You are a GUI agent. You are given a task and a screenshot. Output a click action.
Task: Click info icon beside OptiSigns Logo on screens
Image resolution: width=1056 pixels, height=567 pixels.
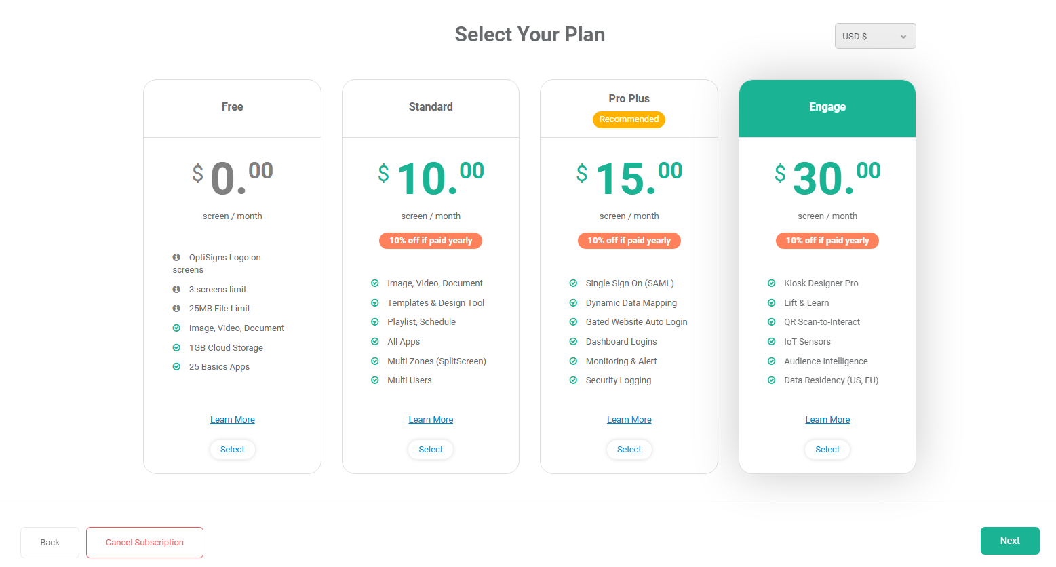[176, 258]
